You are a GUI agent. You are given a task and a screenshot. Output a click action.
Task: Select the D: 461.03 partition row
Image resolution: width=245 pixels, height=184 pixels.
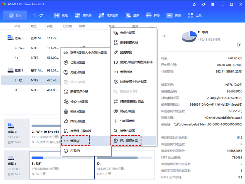(31, 90)
